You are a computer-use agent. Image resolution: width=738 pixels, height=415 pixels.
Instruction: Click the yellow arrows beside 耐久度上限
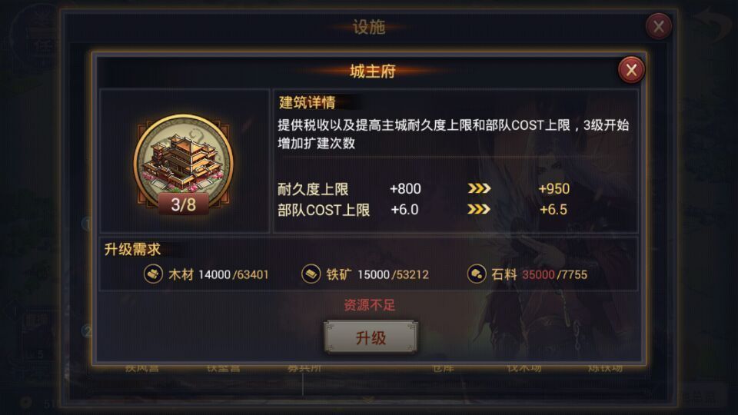[479, 189]
